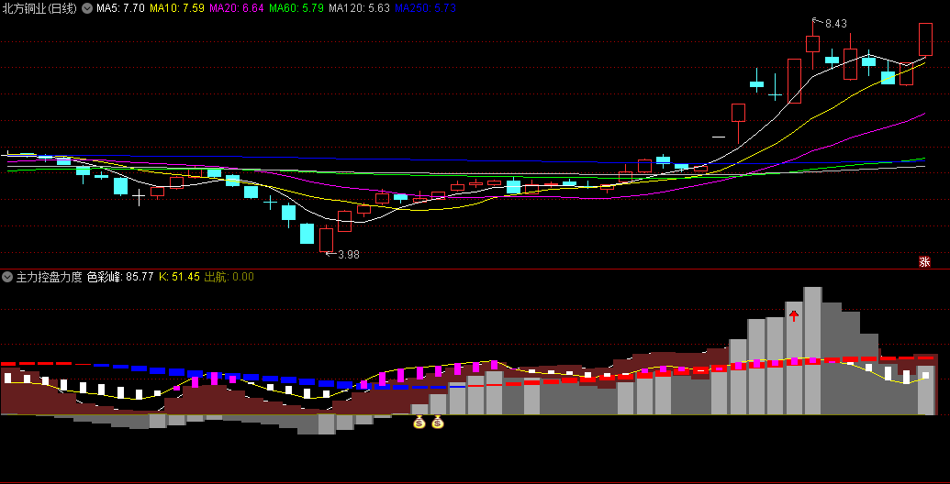Click the K: 51.45 value
Image resolution: width=950 pixels, height=484 pixels.
(179, 277)
